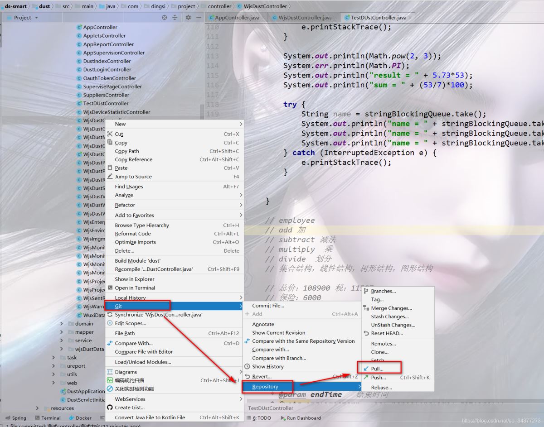
Task: Click the disable real-time detection icon
Action: (x=110, y=389)
